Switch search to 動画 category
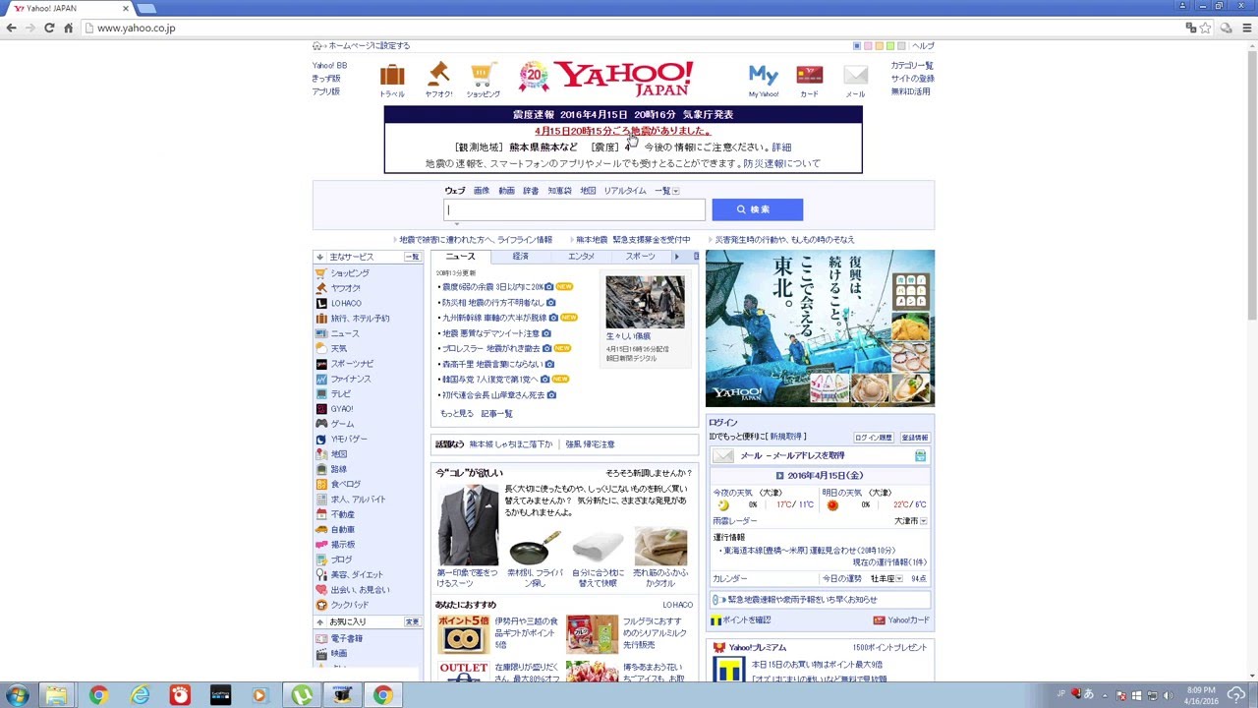1258x708 pixels. [506, 191]
